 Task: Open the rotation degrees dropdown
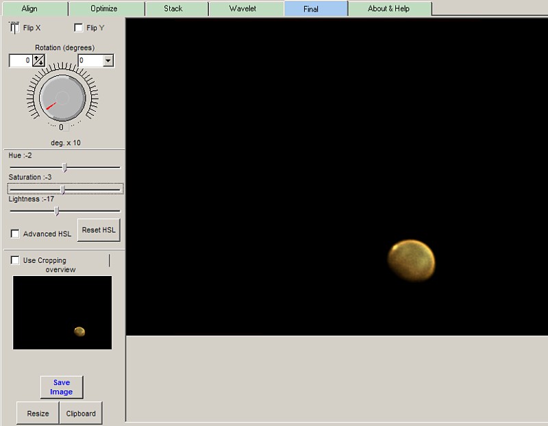point(108,61)
